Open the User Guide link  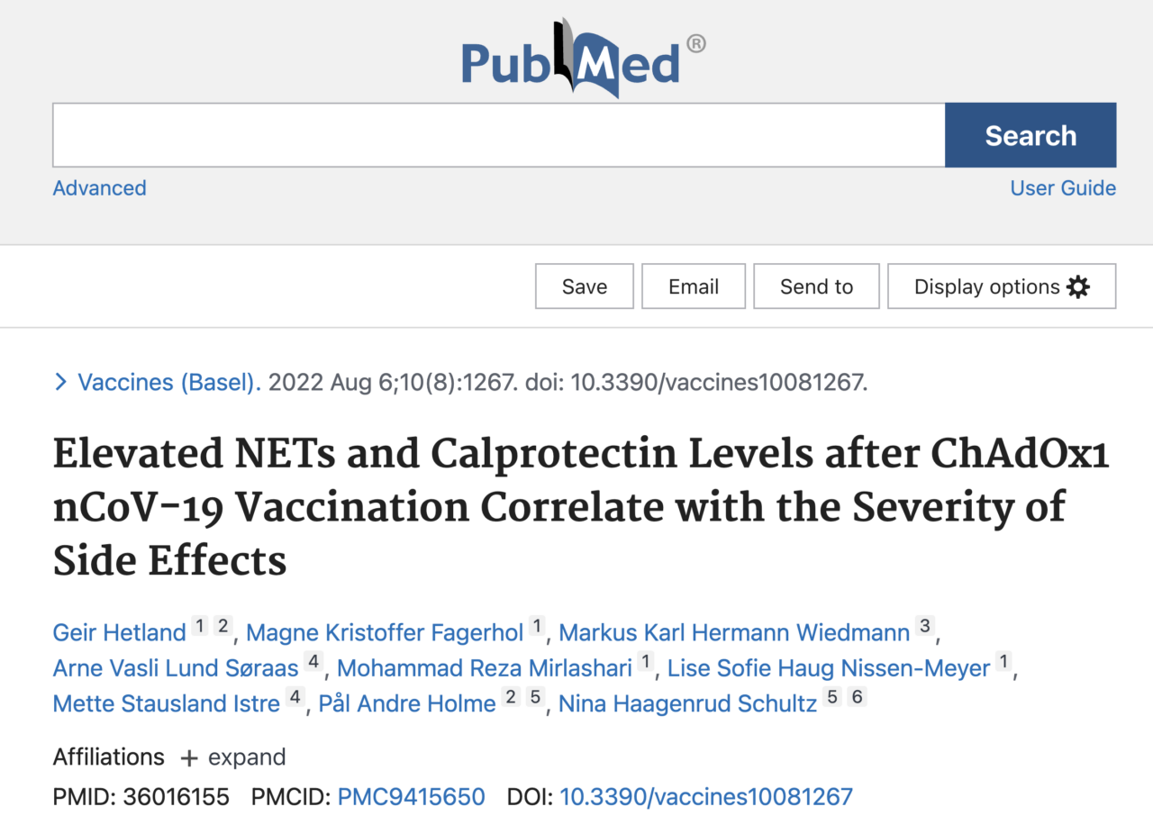pos(1062,188)
